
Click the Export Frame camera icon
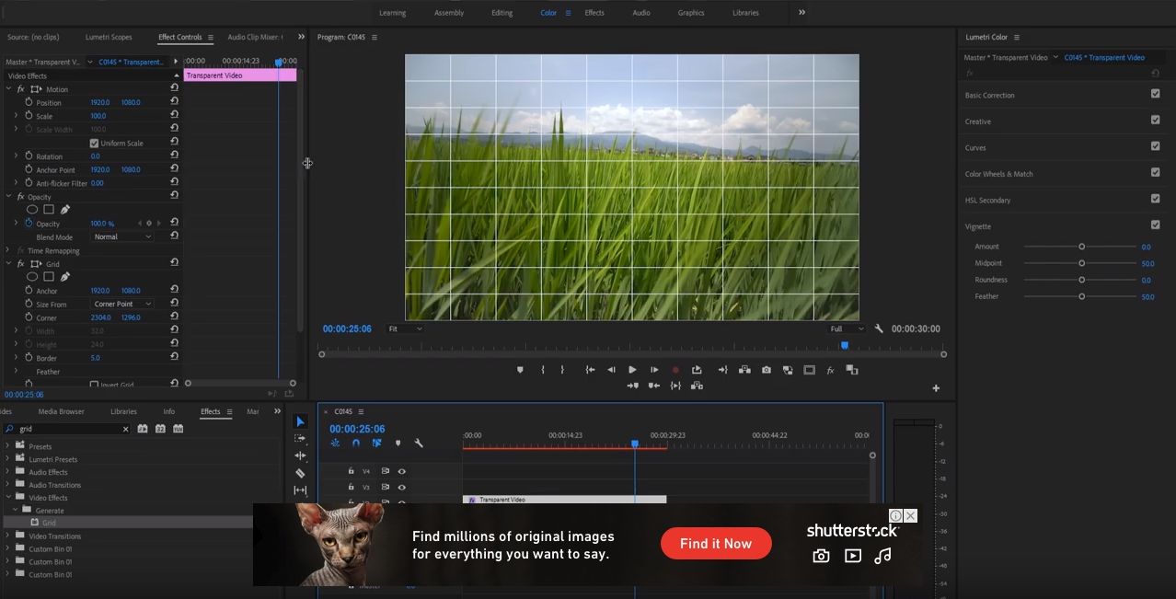coord(767,370)
